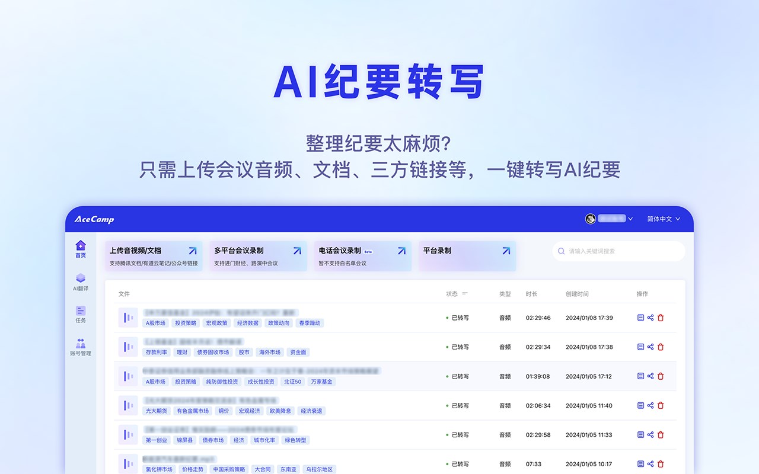Image resolution: width=759 pixels, height=474 pixels.
Task: Delete the 2024/01/08 17:39 file
Action: coord(661,318)
